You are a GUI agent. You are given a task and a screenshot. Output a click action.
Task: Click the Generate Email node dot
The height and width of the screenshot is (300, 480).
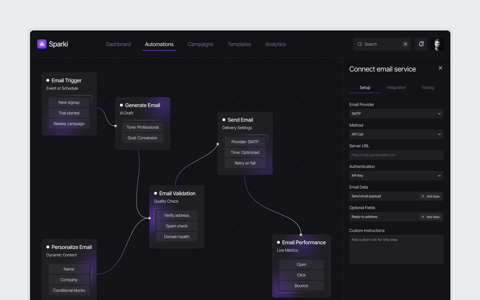(x=122, y=105)
